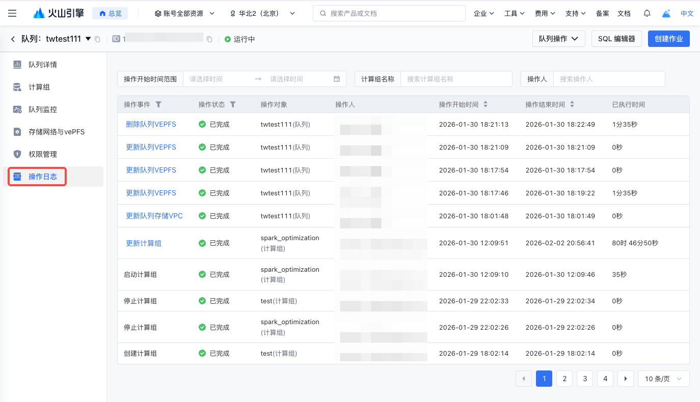Viewport: 700px width, 402px height.
Task: Click the notification bell icon
Action: (647, 13)
